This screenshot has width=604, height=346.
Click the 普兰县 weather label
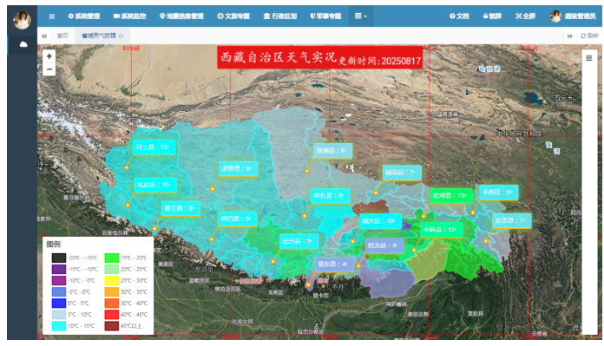pyautogui.click(x=181, y=208)
